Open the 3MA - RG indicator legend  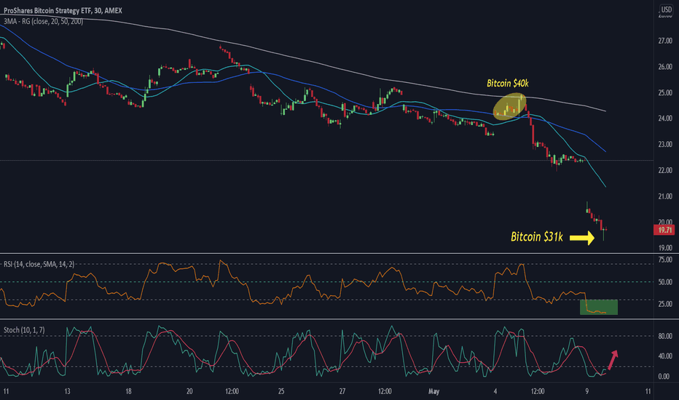43,21
